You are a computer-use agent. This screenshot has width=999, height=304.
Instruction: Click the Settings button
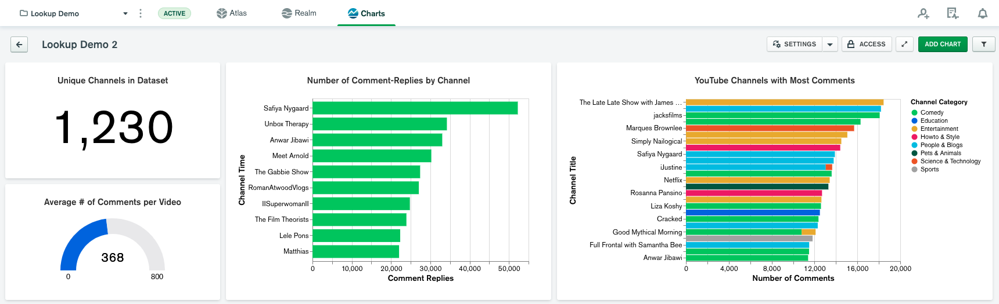click(795, 44)
